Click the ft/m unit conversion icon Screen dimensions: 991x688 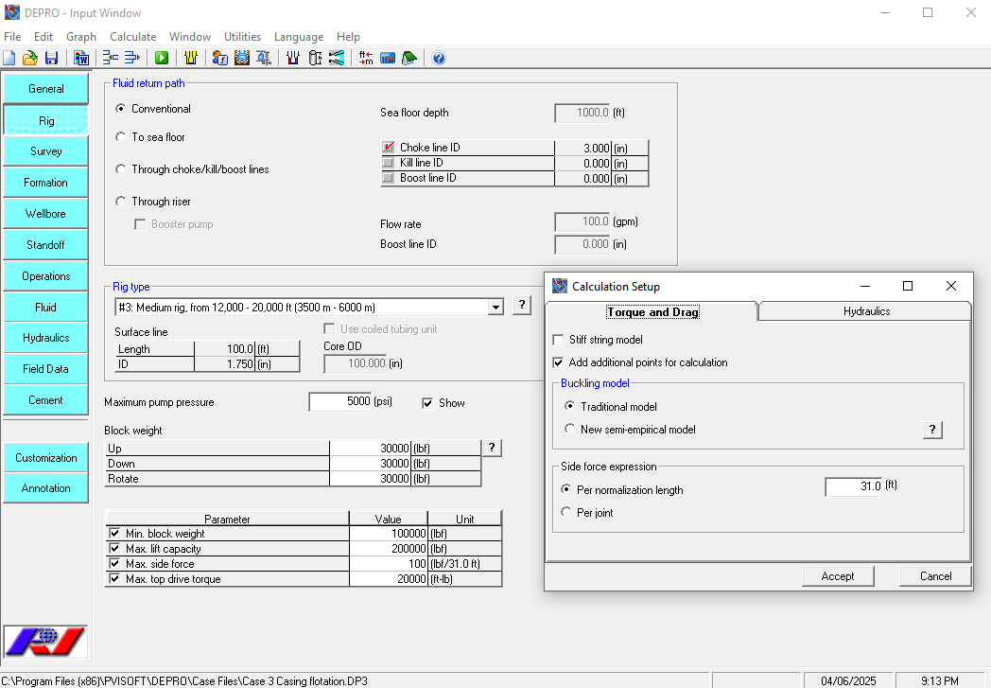366,58
